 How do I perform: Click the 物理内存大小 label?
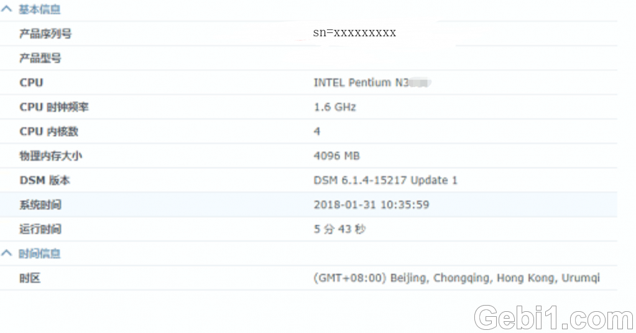point(51,156)
